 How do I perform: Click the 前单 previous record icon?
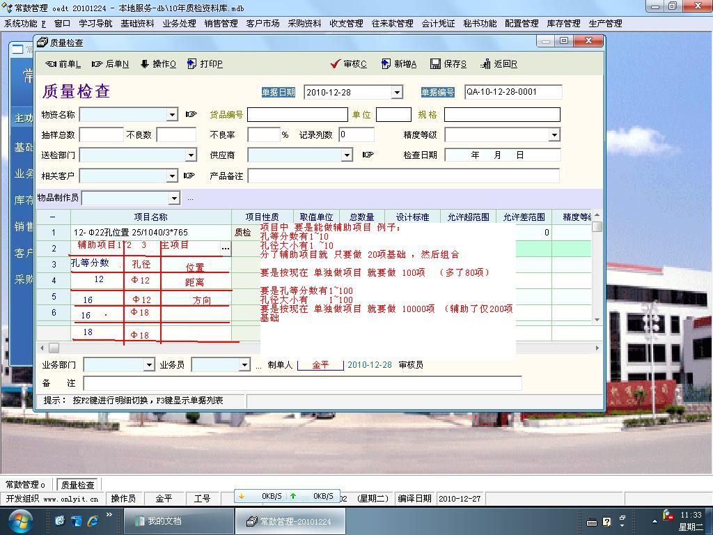51,64
